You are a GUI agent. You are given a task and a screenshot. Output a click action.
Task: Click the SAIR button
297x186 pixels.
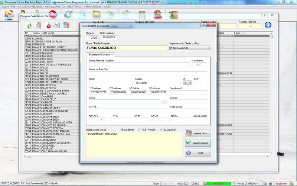tap(198, 153)
